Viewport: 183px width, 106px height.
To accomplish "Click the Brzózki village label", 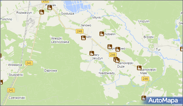I will click(x=149, y=37).
